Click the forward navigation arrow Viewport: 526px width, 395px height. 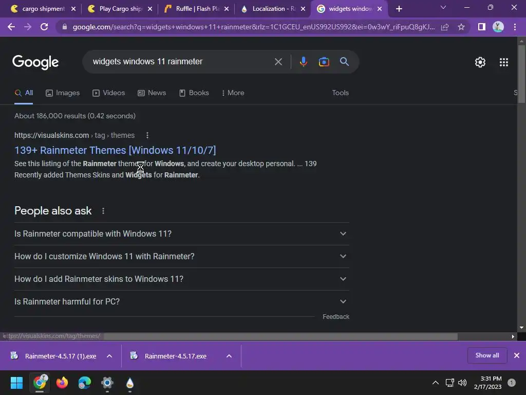28,27
